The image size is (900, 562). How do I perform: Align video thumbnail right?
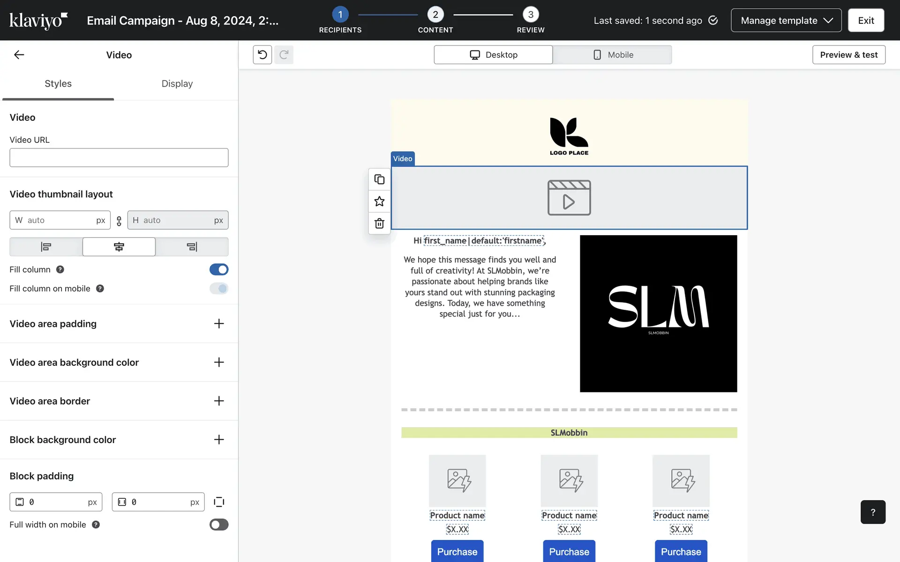(x=192, y=247)
